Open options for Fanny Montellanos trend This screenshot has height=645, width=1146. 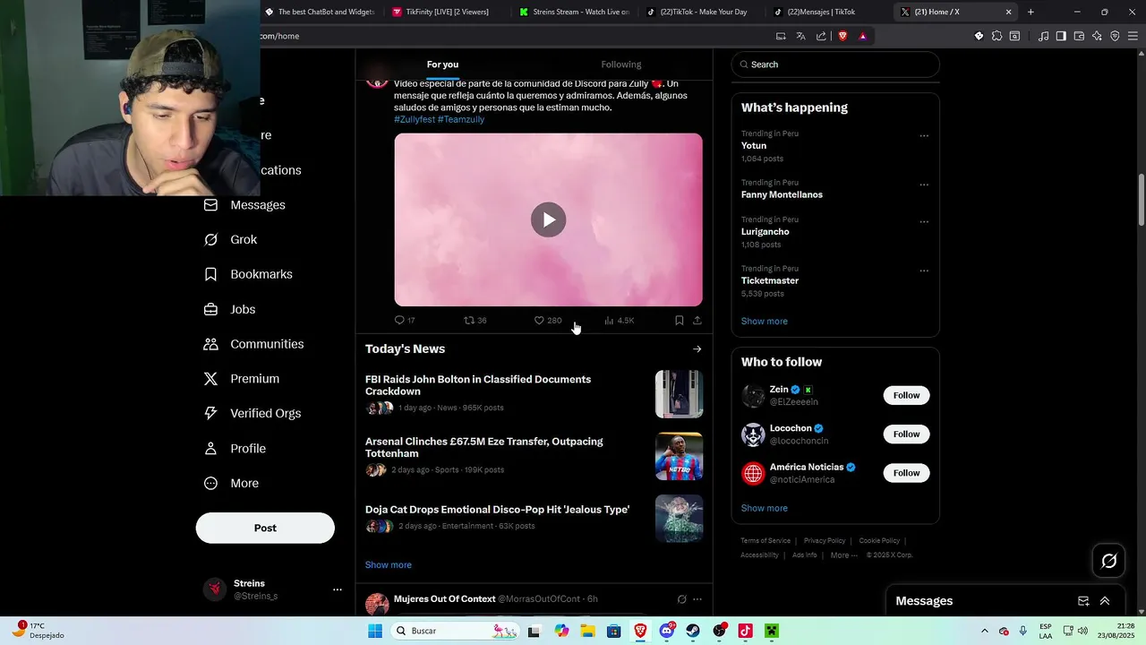click(924, 185)
